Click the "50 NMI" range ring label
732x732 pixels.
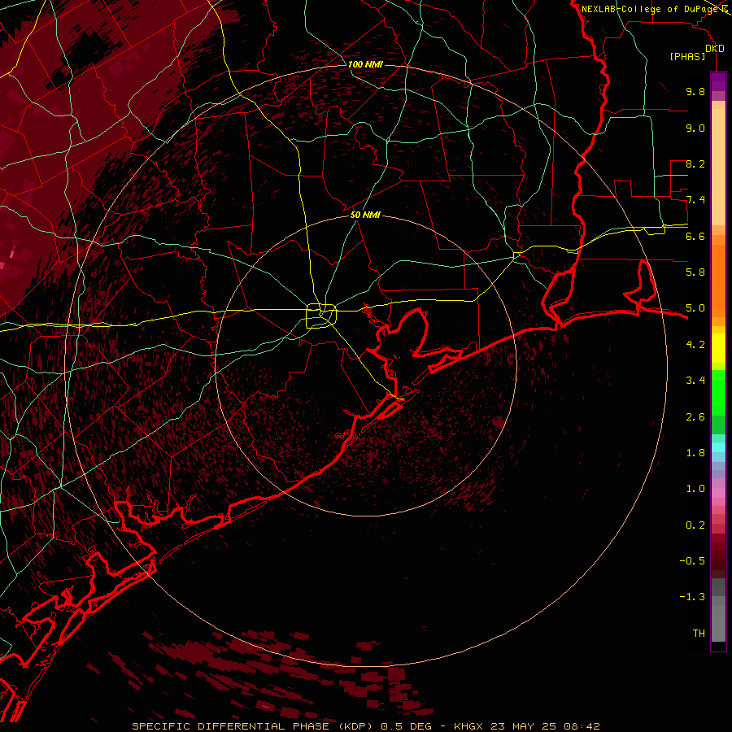[365, 216]
